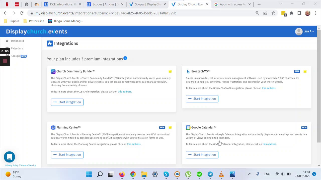The image size is (321, 180).
Task: Open Groups BETA in the sidebar
Action: [19, 56]
